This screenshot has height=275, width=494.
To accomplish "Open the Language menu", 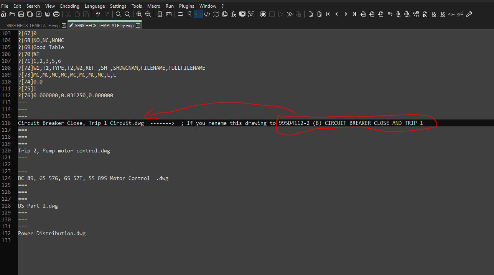I will [x=94, y=6].
